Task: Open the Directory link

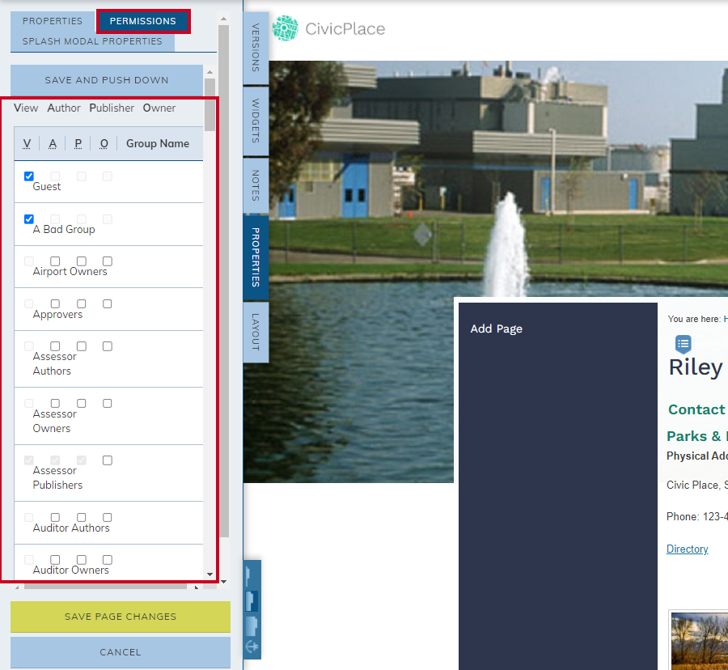Action: point(687,549)
